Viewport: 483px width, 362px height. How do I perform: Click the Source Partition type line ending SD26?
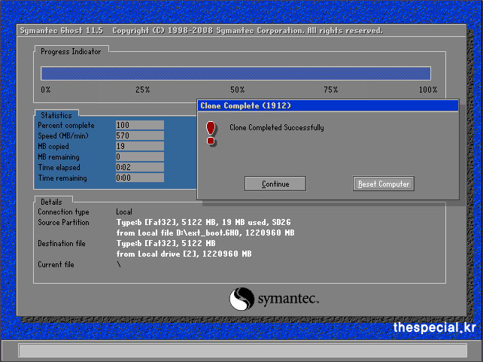click(203, 222)
